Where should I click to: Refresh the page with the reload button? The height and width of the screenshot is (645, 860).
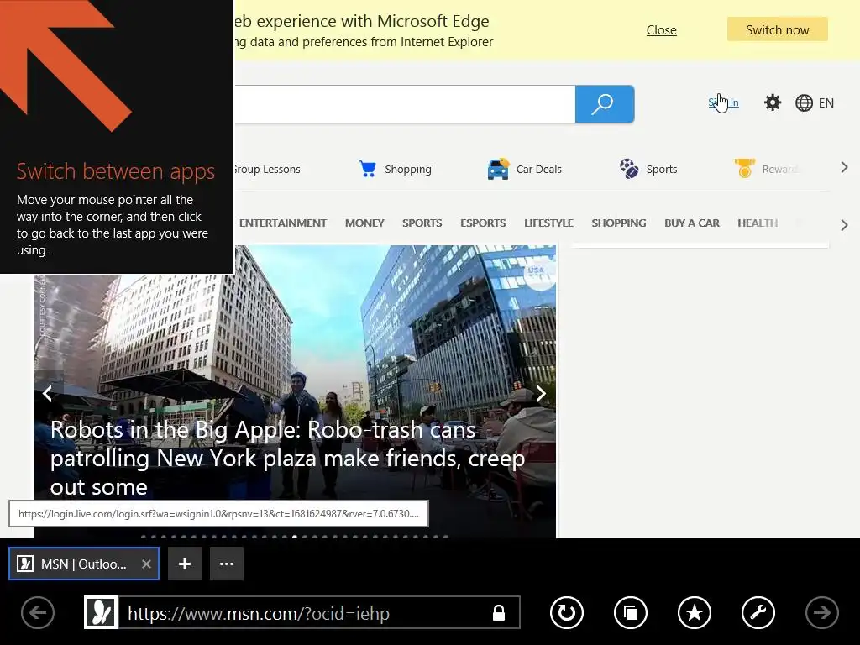tap(567, 612)
